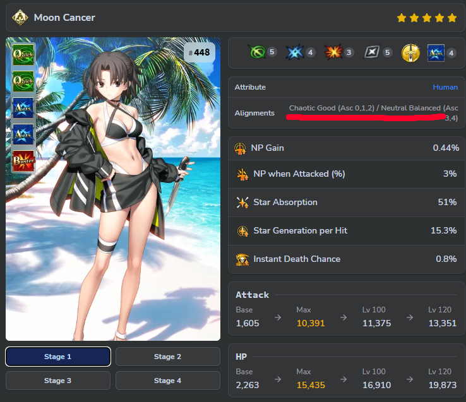
Task: Click the NP when Attacked icon
Action: pos(242,174)
